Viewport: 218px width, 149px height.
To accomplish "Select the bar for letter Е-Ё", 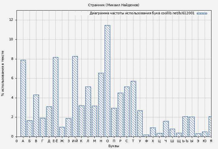I will point(55,97).
